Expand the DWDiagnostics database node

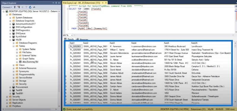[10, 30]
